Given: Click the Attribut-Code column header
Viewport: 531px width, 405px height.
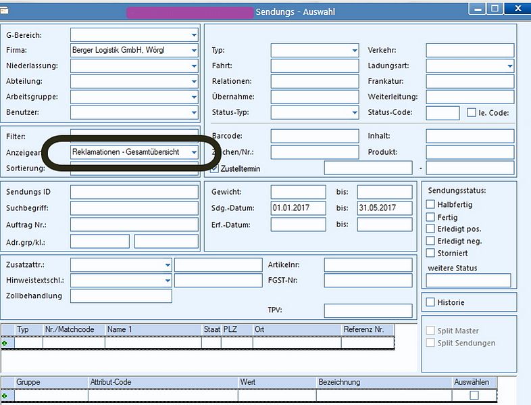Looking at the screenshot, I should 163,382.
